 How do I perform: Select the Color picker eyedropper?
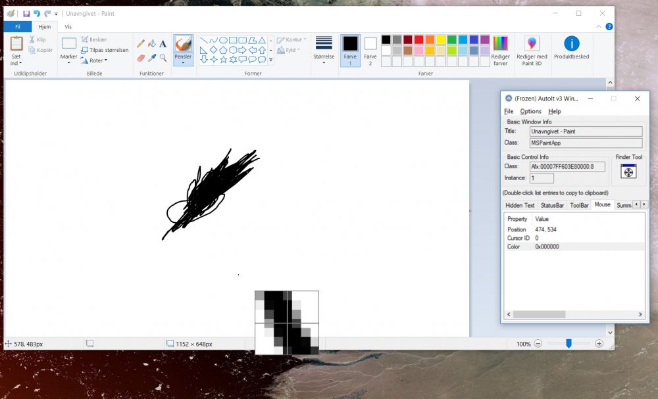(x=151, y=58)
